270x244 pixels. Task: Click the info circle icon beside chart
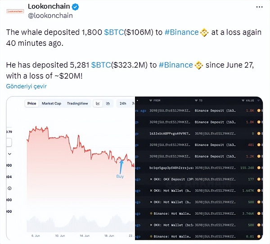10,188
